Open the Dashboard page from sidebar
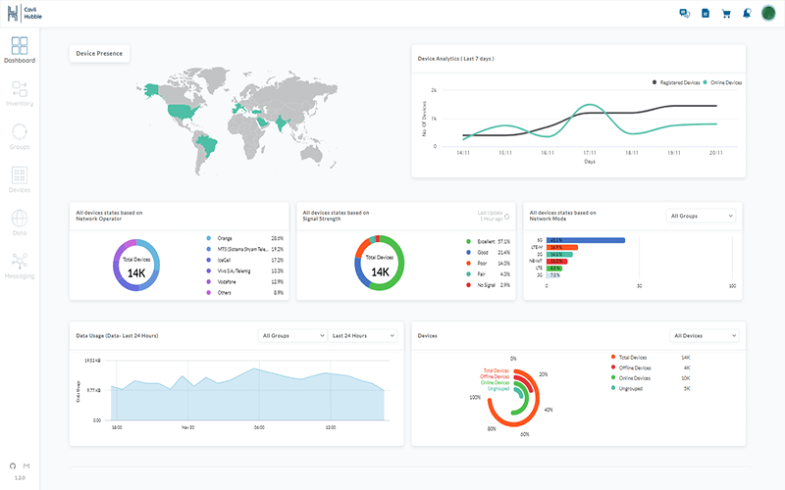Screen dimensions: 785x490 [20, 49]
